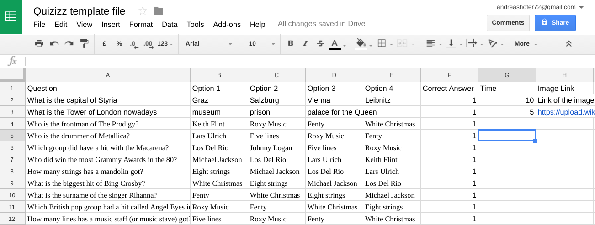Click the blue Share button
This screenshot has height=225, width=595.
pos(555,22)
